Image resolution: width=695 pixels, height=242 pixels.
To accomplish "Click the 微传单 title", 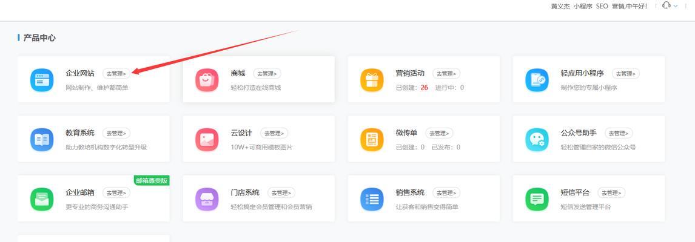I will click(406, 132).
